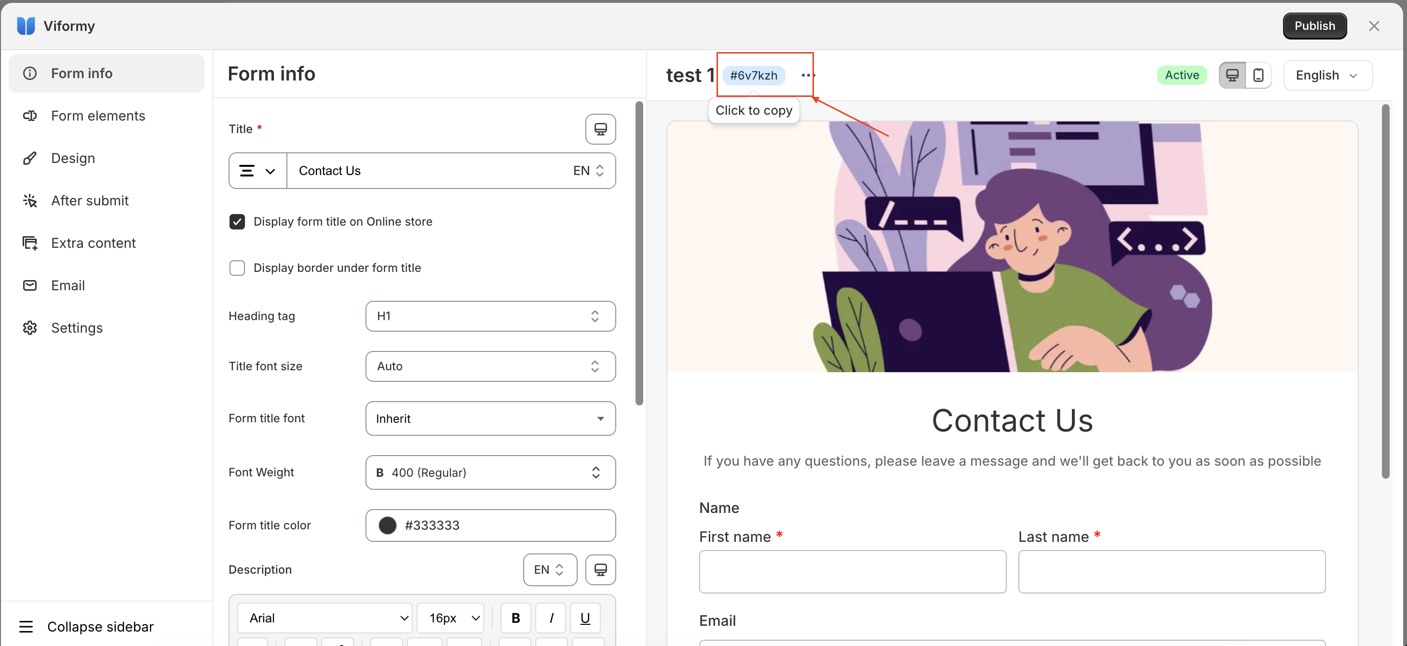Apply underline in the description editor
The width and height of the screenshot is (1407, 646).
[x=585, y=618]
